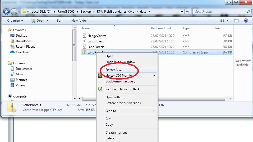The height and width of the screenshot is (142, 253).
Task: Open the Organize menu
Action: tap(15, 21)
